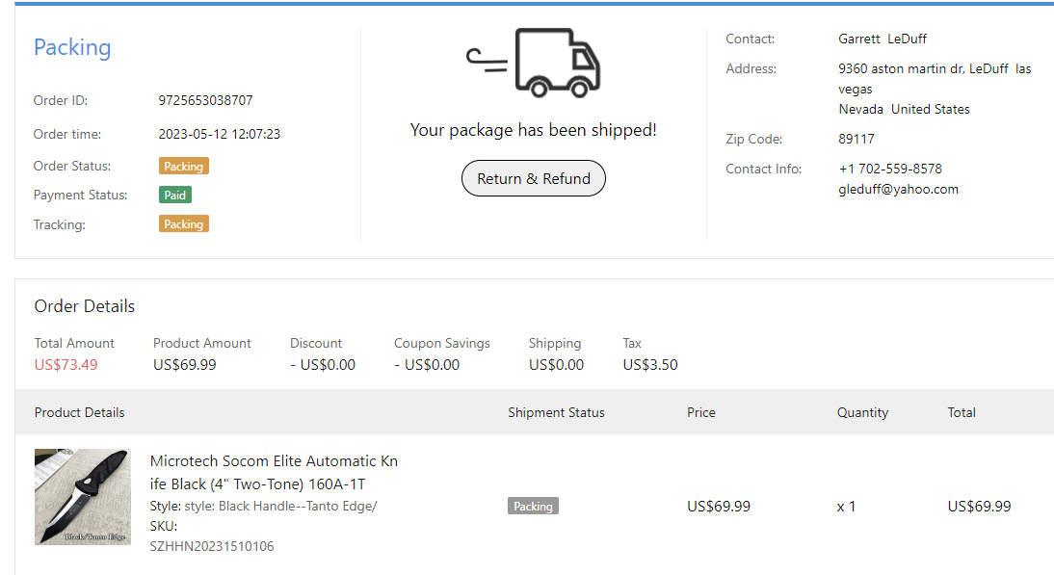
Task: Click the green Paid status badge
Action: click(175, 195)
